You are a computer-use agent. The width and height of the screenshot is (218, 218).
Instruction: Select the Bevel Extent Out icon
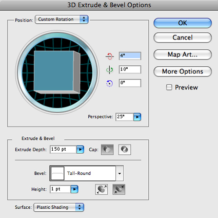pos(102,189)
